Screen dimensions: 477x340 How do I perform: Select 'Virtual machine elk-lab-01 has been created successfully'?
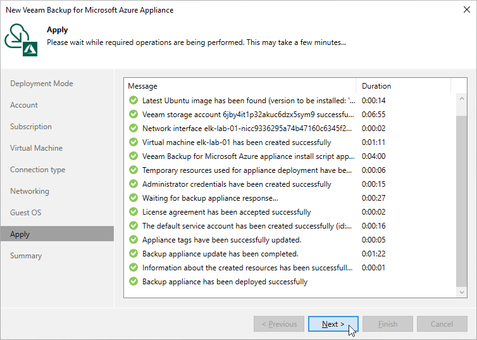click(x=237, y=142)
